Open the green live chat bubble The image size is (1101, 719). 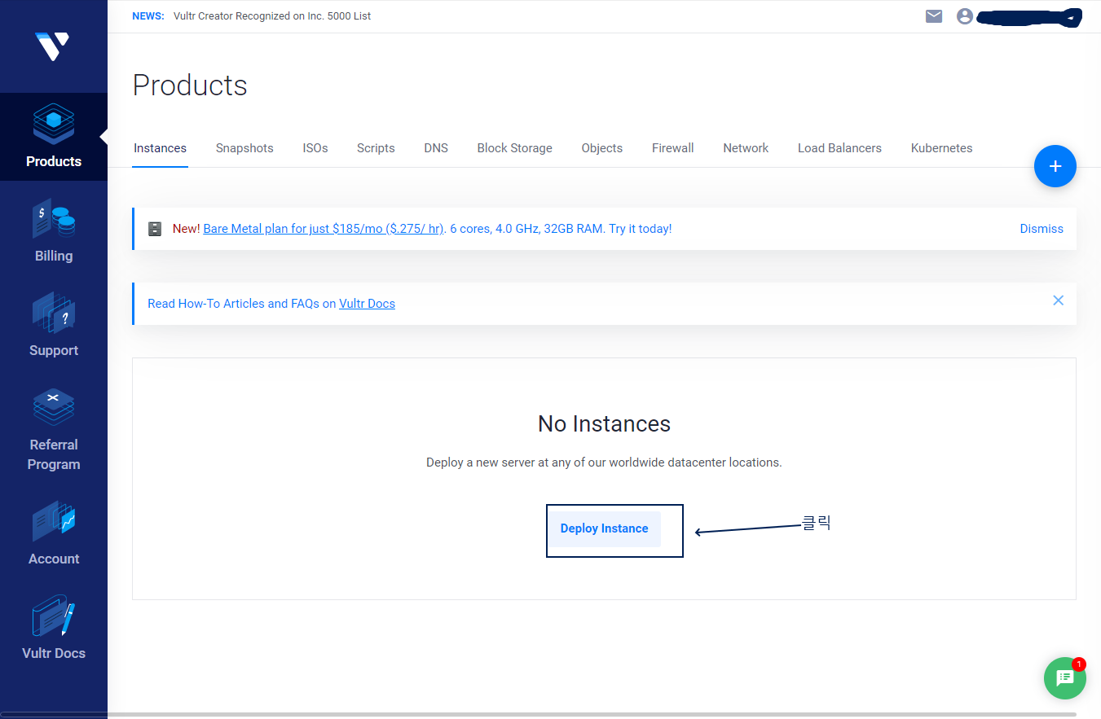click(1065, 678)
